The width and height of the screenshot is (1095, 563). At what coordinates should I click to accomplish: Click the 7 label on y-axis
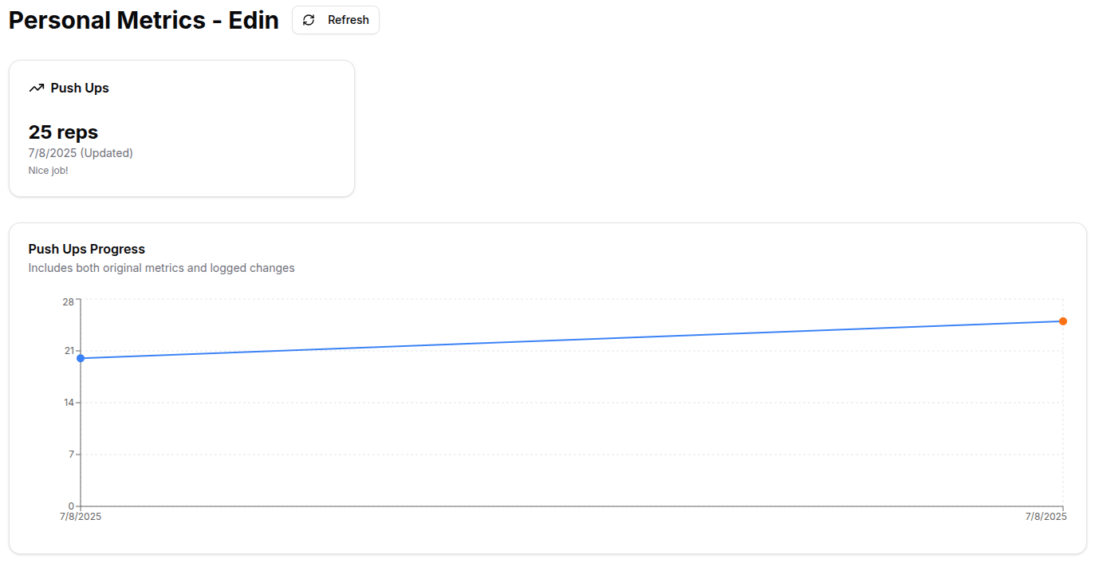71,455
